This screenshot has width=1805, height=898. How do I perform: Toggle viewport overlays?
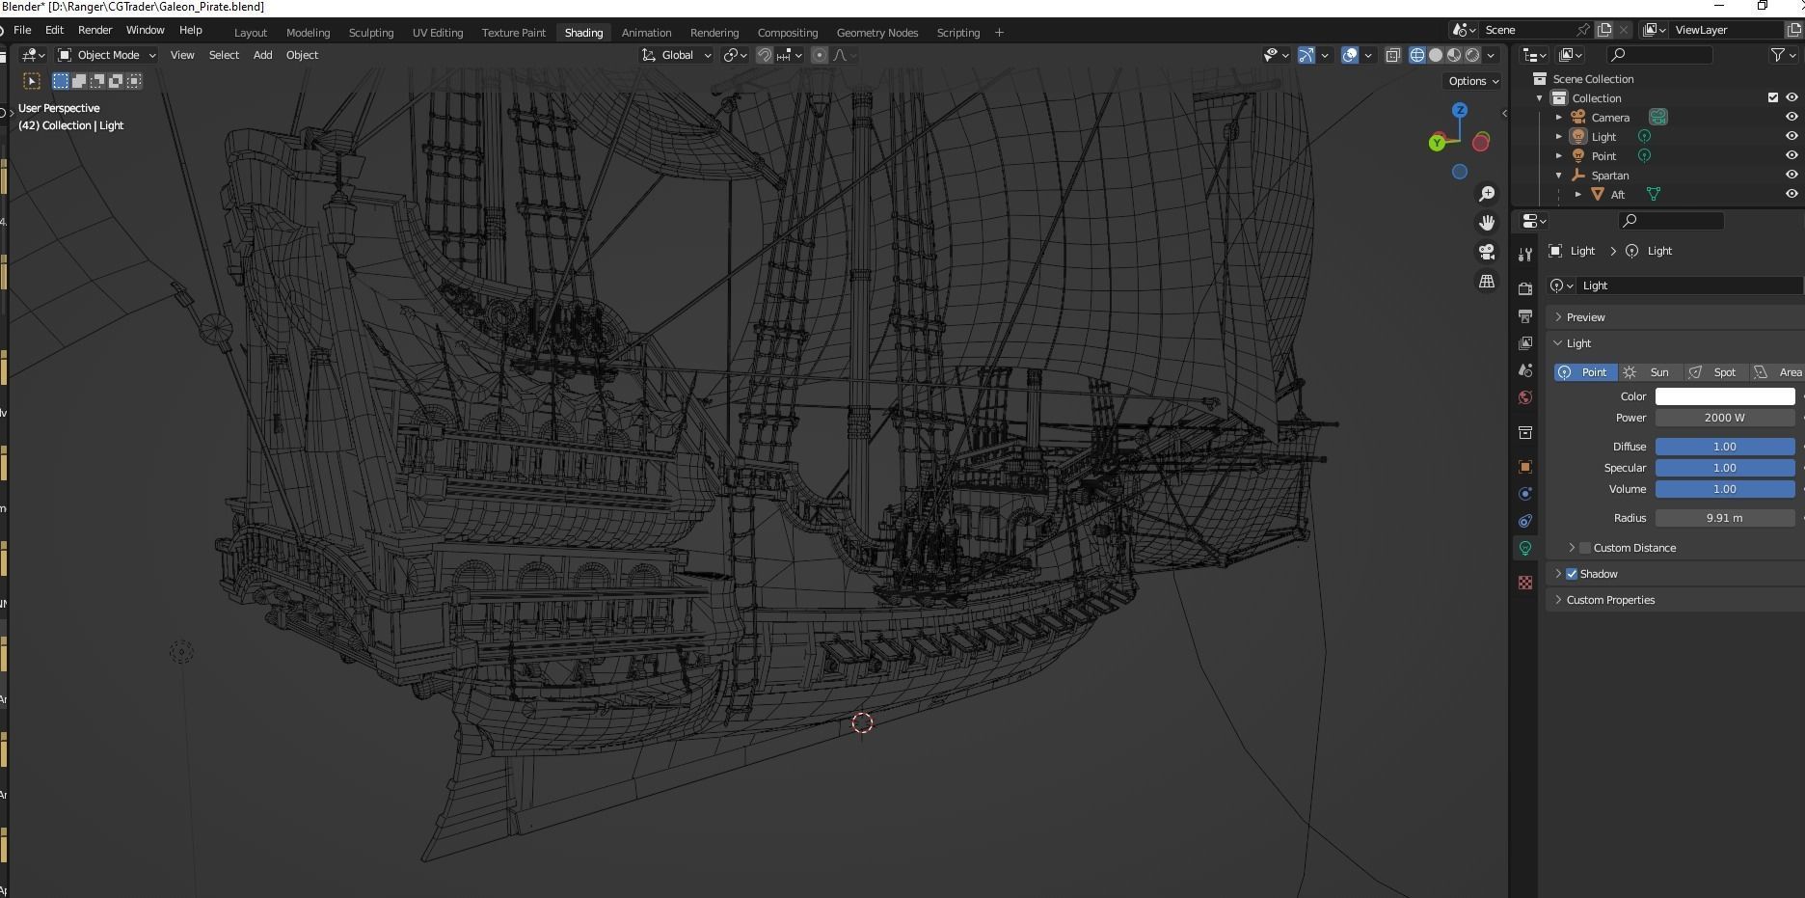click(x=1350, y=55)
